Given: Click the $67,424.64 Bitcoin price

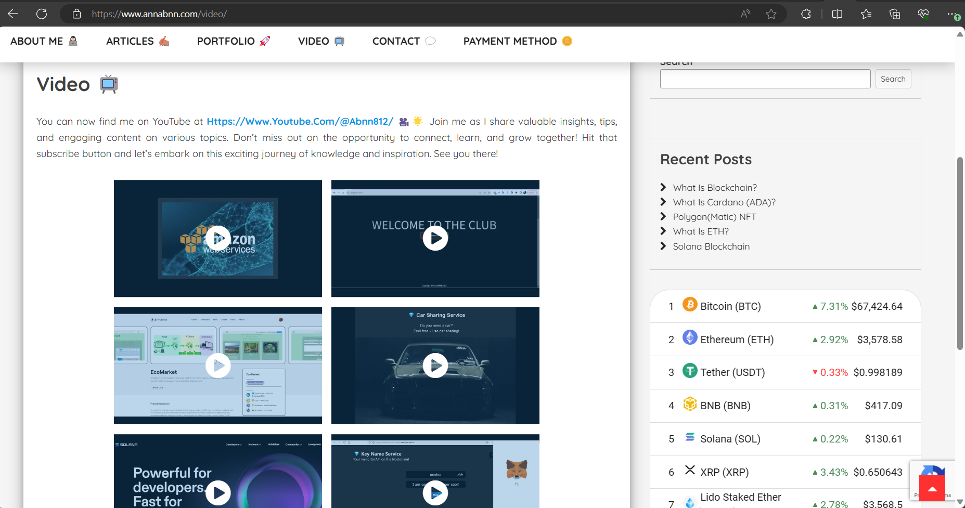Looking at the screenshot, I should coord(877,306).
